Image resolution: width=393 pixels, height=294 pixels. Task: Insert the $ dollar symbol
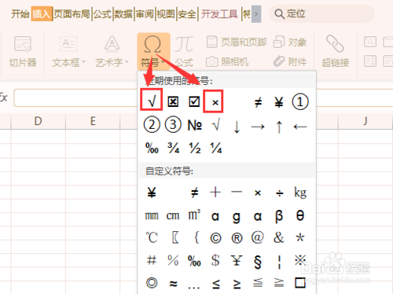pos(215,260)
